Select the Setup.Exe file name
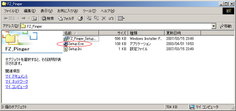This screenshot has height=111, width=236. coord(76,44)
